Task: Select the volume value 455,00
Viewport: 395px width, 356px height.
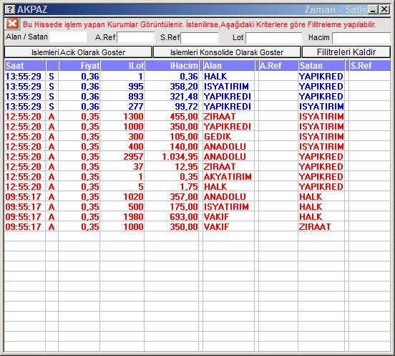Action: 184,117
